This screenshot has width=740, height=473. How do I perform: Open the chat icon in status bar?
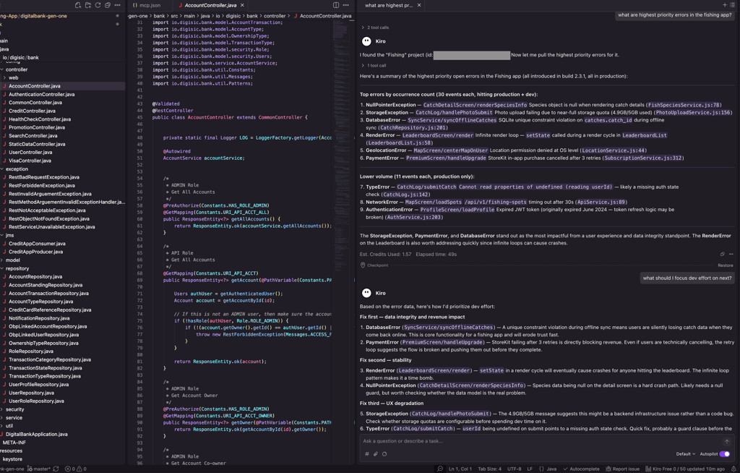[x=440, y=469]
